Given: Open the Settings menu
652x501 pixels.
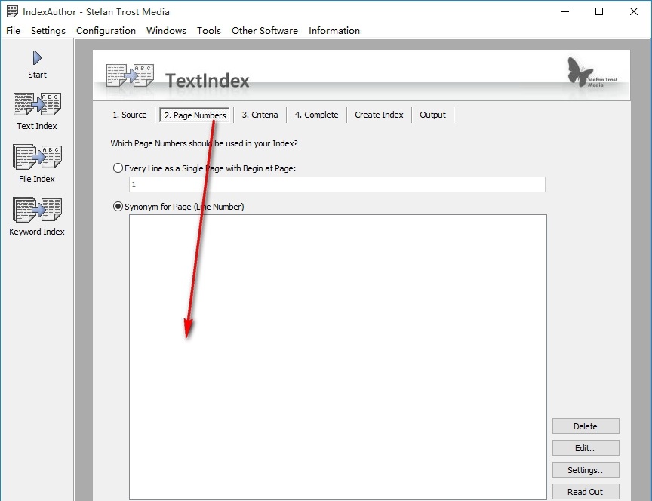Looking at the screenshot, I should pos(48,31).
